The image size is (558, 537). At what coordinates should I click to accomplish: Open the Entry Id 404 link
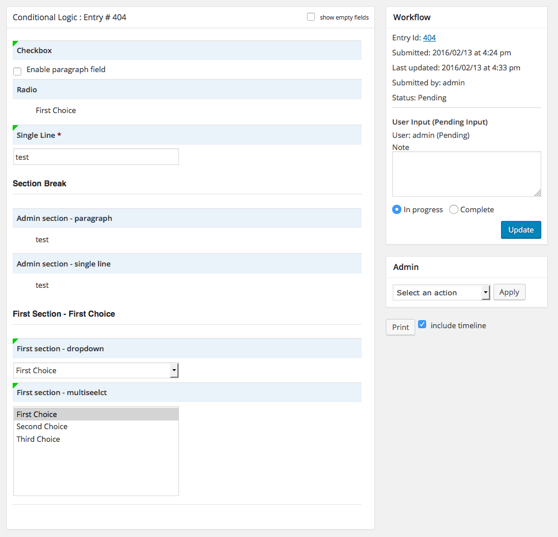pos(429,37)
